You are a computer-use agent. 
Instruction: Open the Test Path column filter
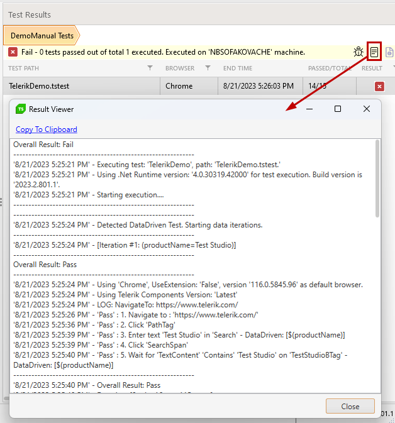[150, 68]
